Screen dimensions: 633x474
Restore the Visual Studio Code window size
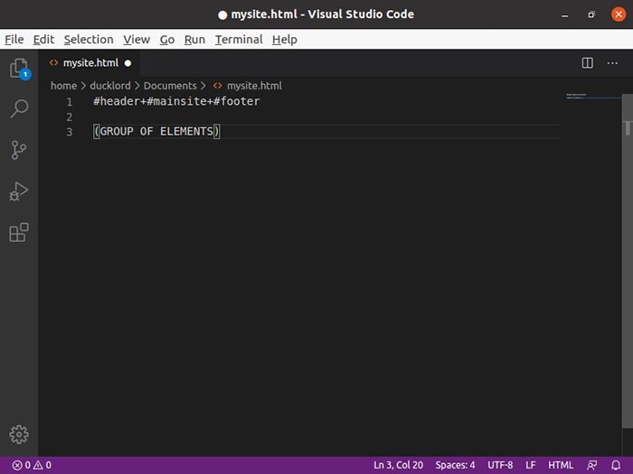click(591, 15)
